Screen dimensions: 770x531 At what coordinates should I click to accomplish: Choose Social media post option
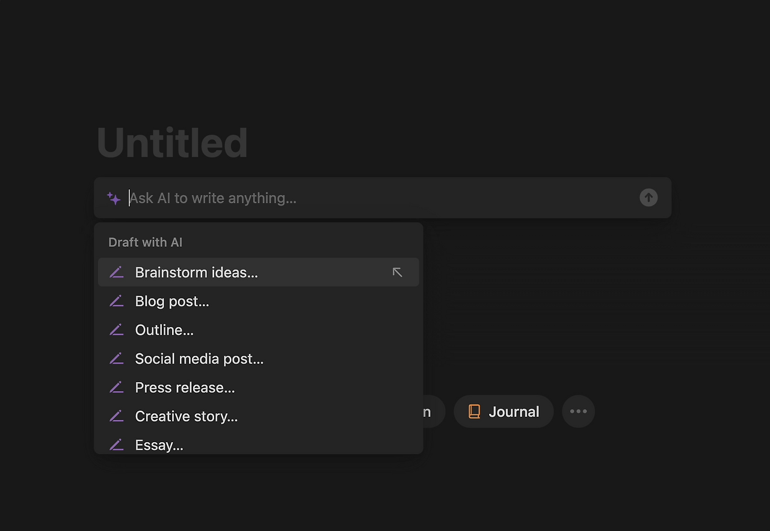click(199, 359)
